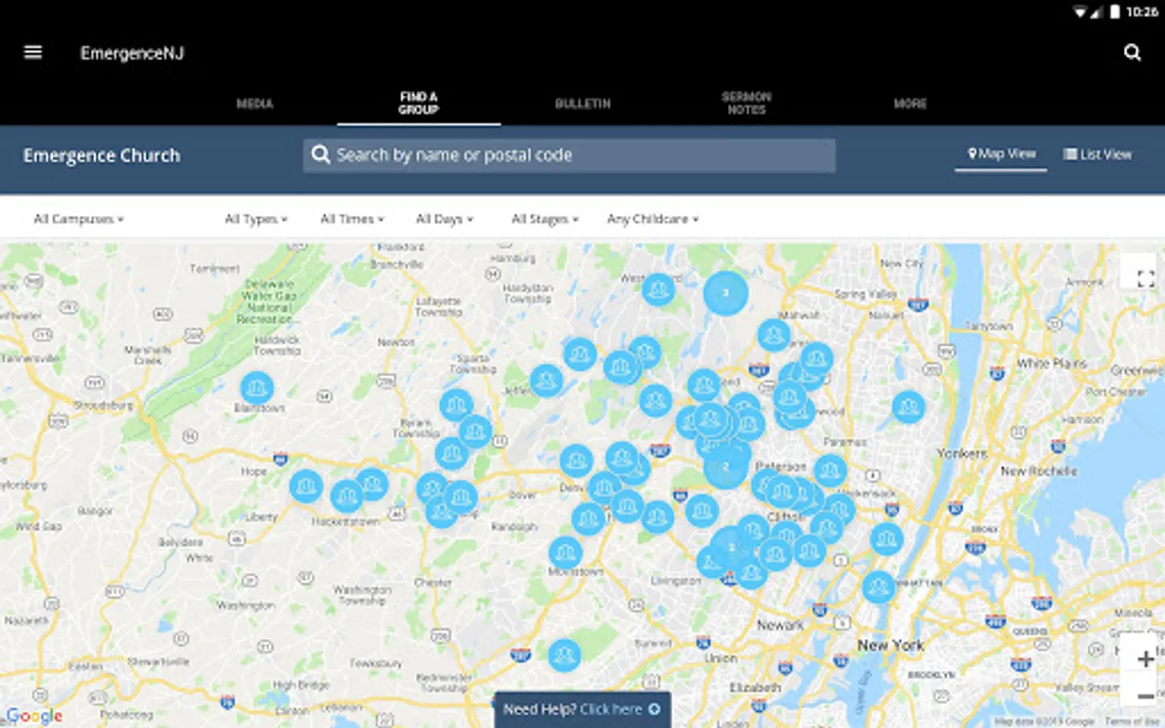Select the group marker near West Milford
1165x728 pixels.
[x=659, y=289]
